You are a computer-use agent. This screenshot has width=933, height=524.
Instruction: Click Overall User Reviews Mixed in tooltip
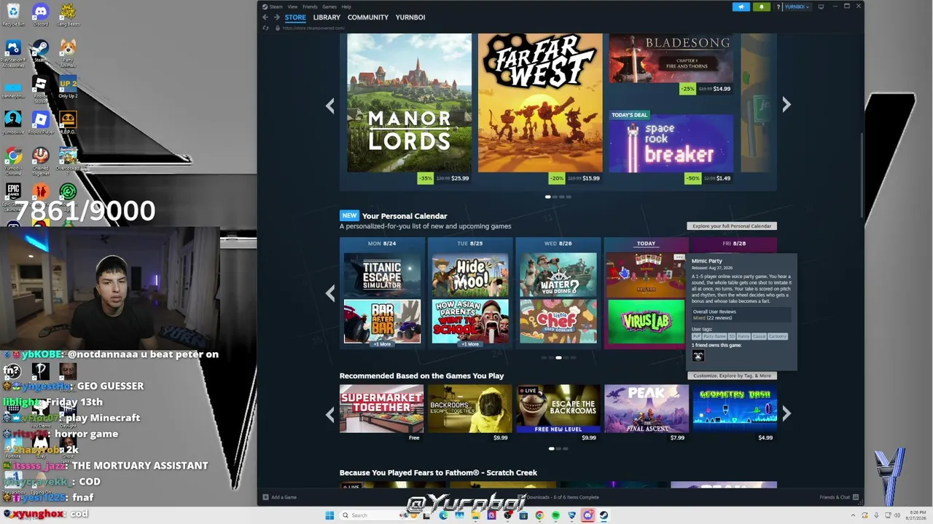pos(740,315)
